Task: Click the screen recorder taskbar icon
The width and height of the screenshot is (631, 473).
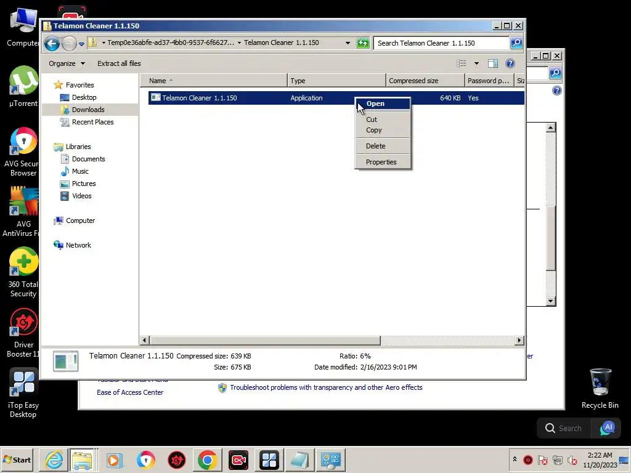Action: tap(238, 460)
